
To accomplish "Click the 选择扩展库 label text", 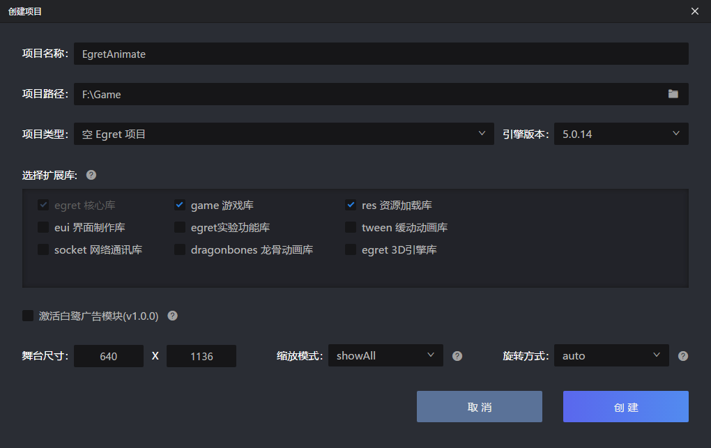I will click(49, 176).
